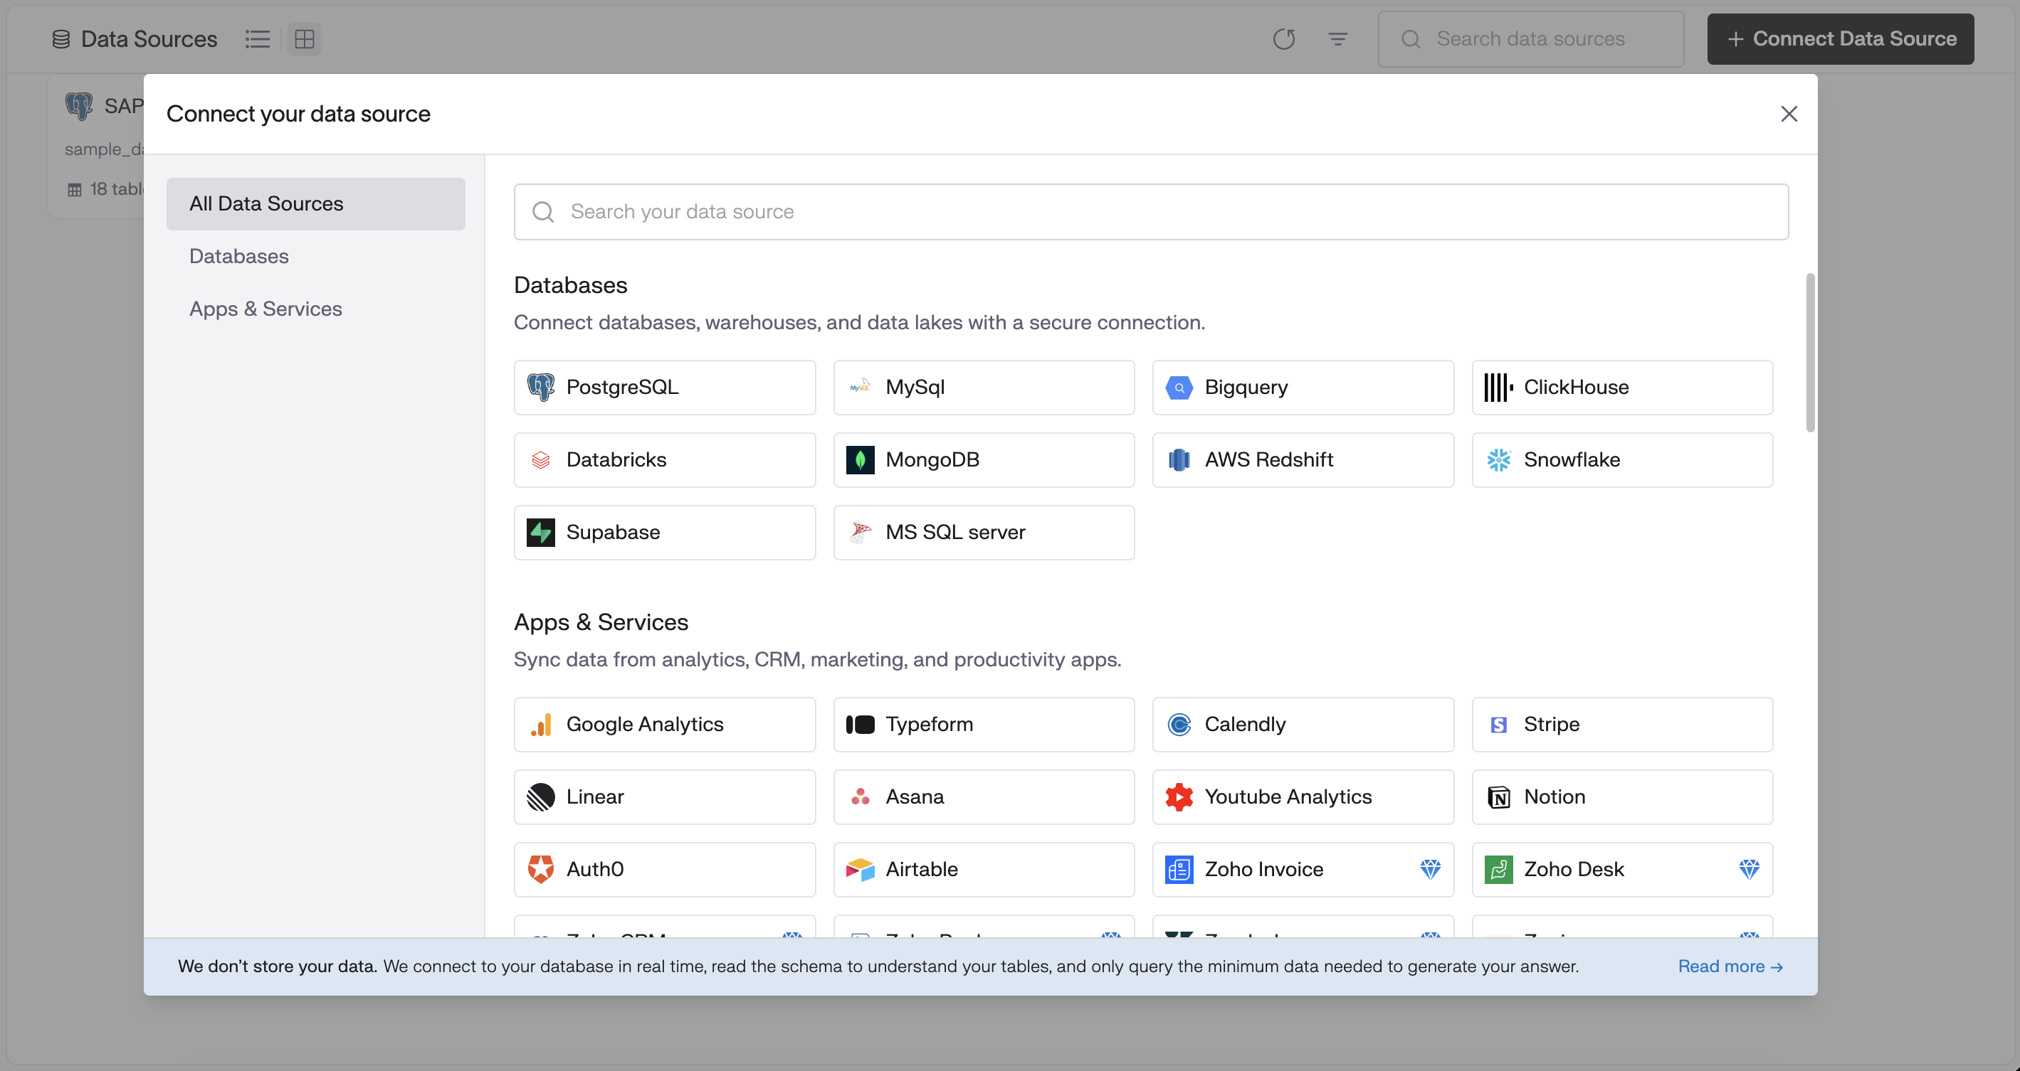Click the Typeform logo icon
Image resolution: width=2020 pixels, height=1071 pixels.
859,725
